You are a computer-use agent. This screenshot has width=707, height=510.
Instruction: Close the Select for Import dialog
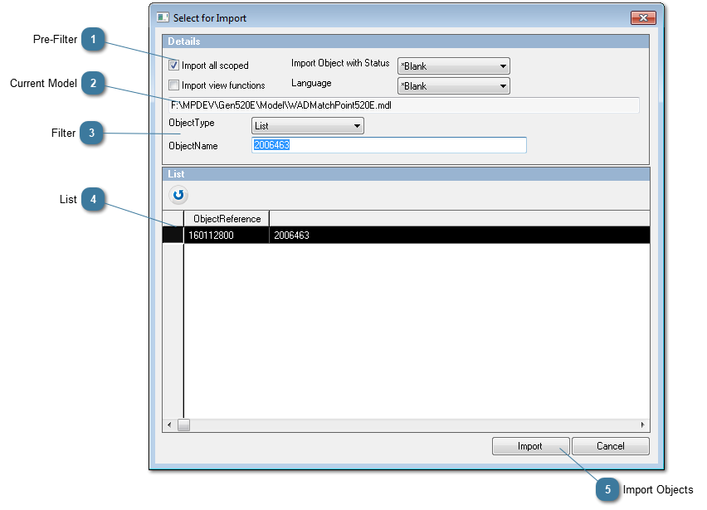coord(643,18)
